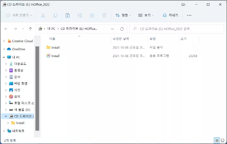Open 새 볼륨 (D:) in sidebar
Image resolution: width=227 pixels, height=144 pixels.
22,110
